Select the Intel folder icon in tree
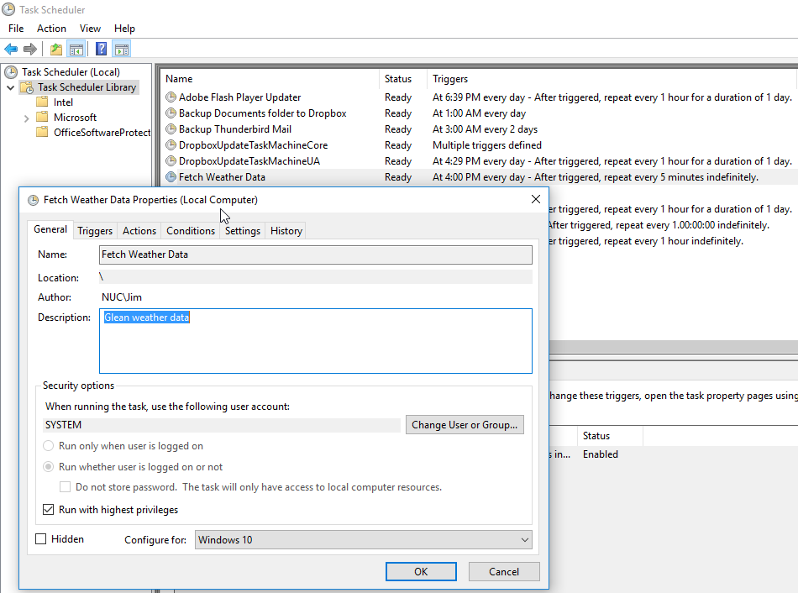798x593 pixels. pos(42,102)
